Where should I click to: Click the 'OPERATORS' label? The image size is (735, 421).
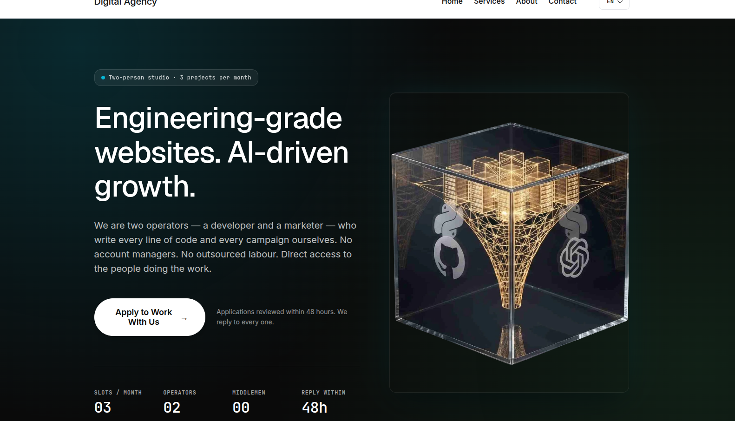tap(180, 393)
